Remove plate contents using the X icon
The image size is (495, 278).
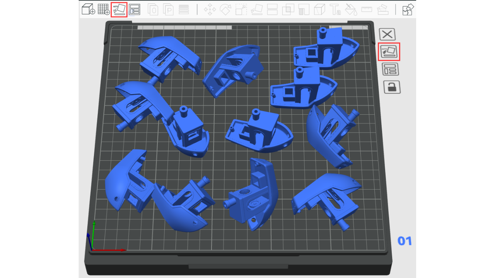387,34
